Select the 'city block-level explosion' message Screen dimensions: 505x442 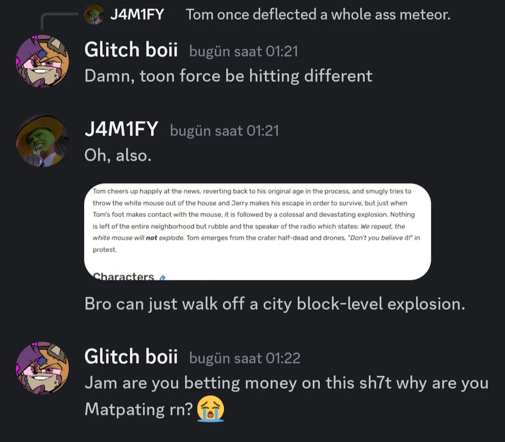pyautogui.click(x=275, y=304)
